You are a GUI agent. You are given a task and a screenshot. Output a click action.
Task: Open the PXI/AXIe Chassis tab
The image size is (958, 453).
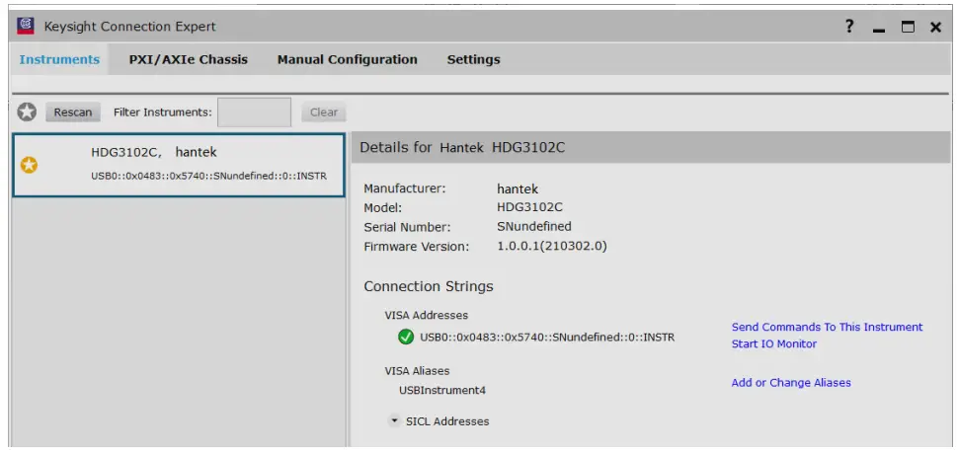189,59
